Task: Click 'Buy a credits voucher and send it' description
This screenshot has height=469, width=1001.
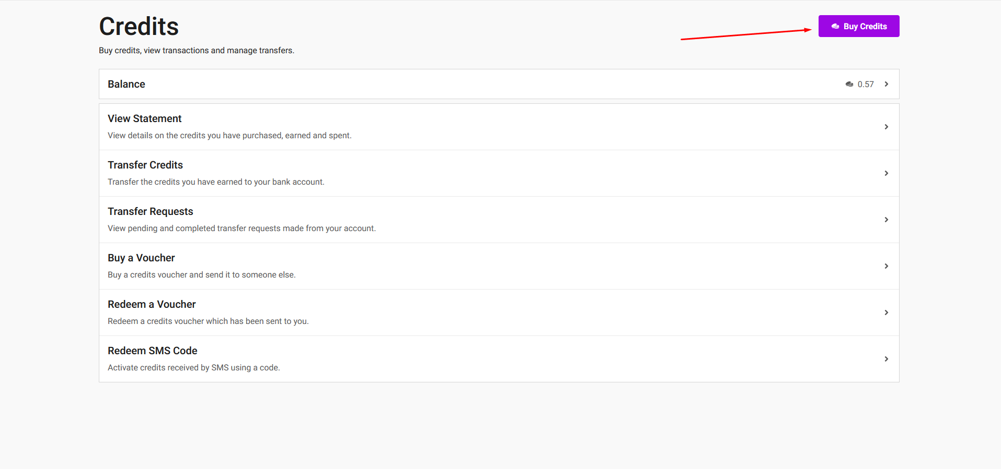Action: pos(202,274)
